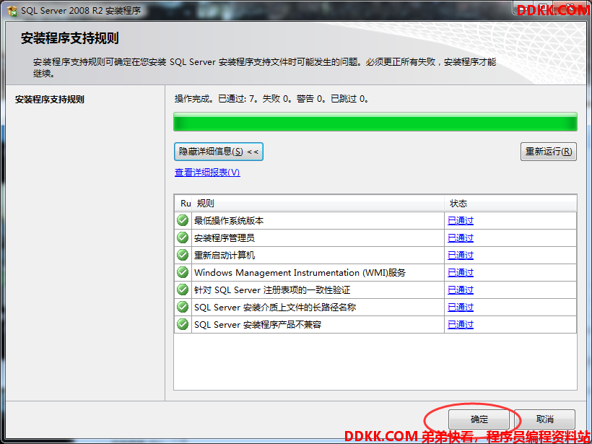Click the 取消 button
Screen dimensions: 592x444
(545, 419)
